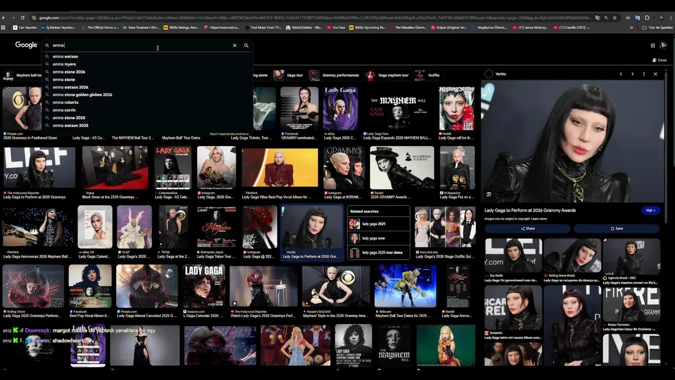Screen dimensions: 675x380
Task: Filter by the Outfits chip
Action: pos(428,75)
